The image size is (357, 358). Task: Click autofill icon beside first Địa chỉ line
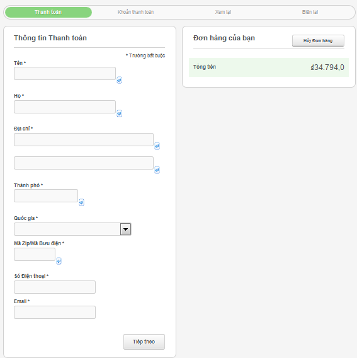157,146
